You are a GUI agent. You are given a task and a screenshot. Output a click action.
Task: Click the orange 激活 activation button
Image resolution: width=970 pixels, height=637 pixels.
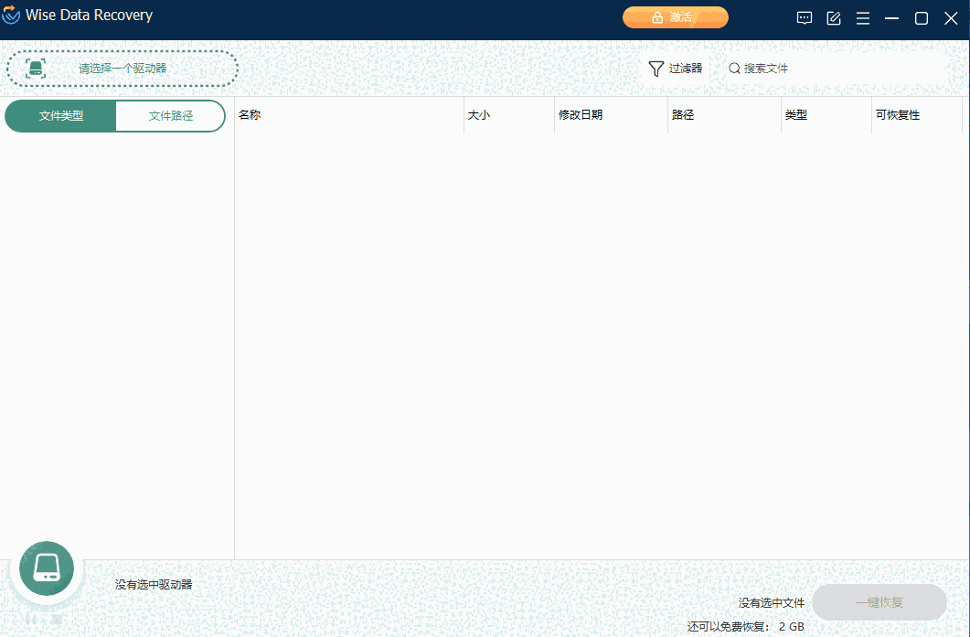(x=676, y=16)
